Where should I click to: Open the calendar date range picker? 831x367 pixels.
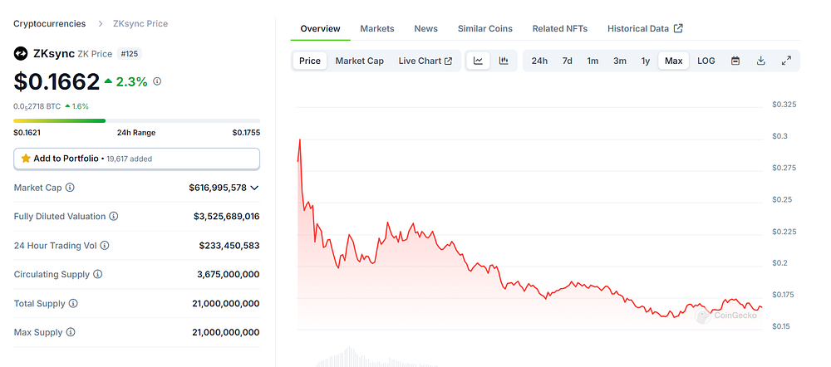(735, 61)
